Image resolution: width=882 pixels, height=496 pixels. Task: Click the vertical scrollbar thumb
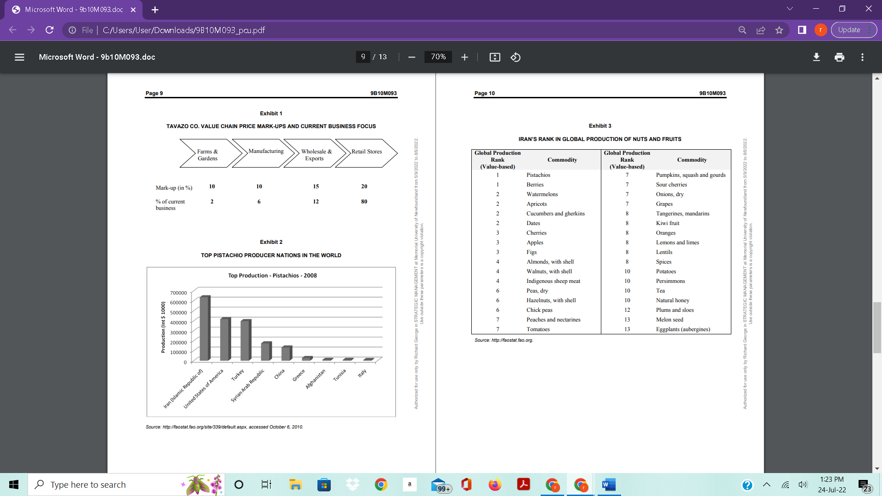click(877, 327)
